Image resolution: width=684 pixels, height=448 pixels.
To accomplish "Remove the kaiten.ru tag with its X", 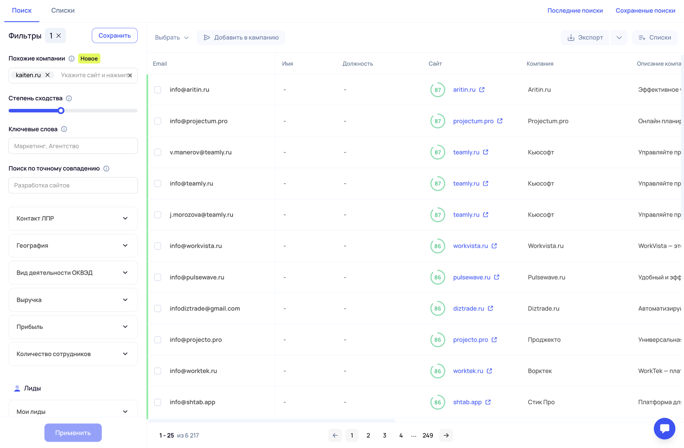I will [47, 75].
